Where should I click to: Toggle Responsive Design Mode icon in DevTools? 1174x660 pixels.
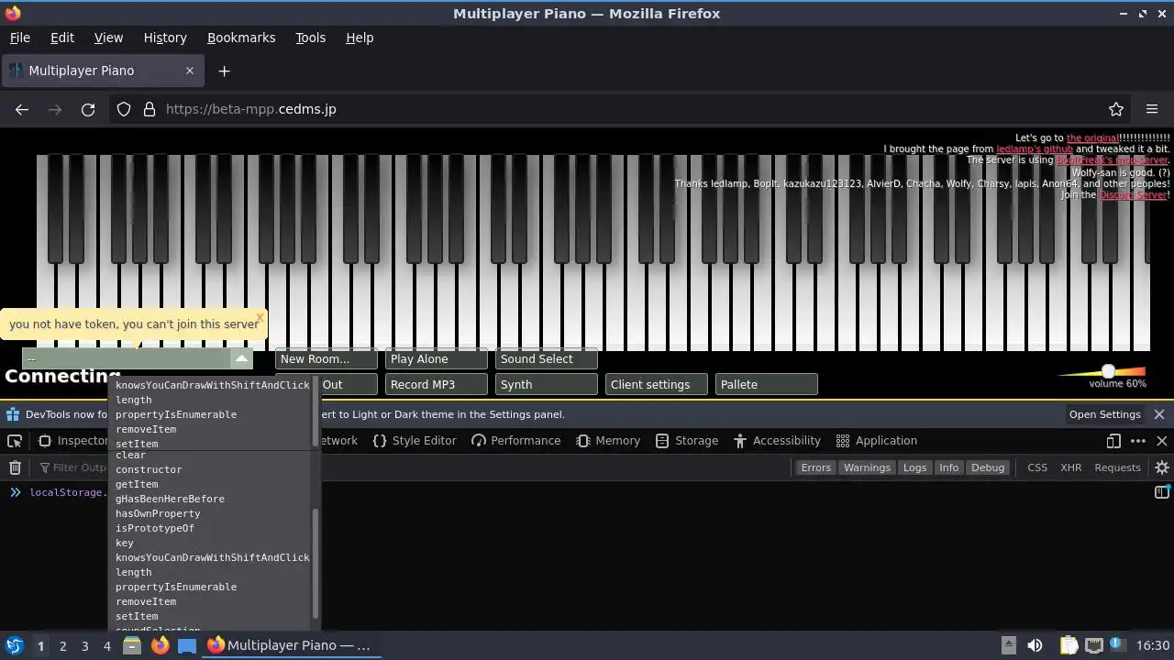[1113, 441]
